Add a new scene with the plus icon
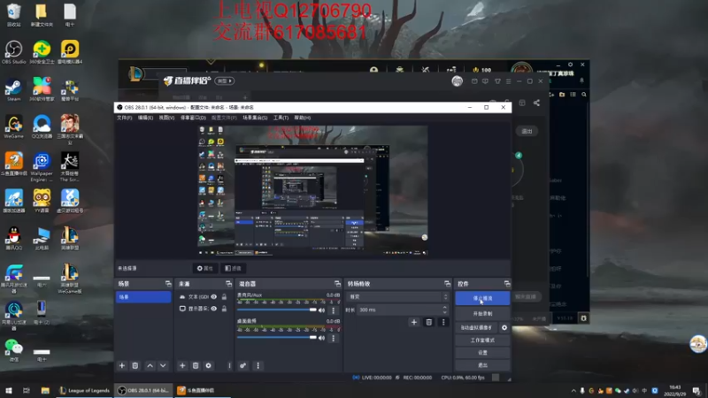 (122, 365)
